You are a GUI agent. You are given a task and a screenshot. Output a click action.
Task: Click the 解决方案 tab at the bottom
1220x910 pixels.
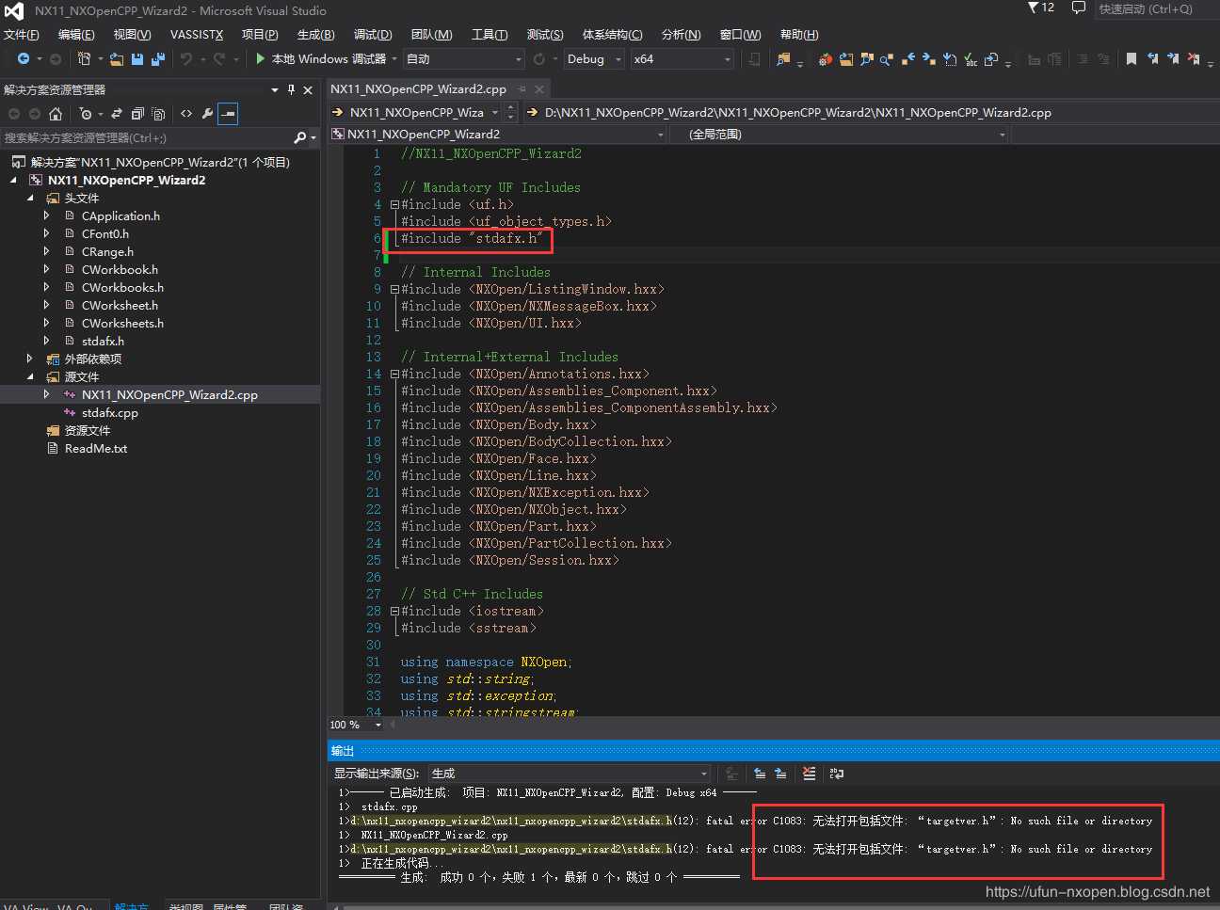coord(131,905)
